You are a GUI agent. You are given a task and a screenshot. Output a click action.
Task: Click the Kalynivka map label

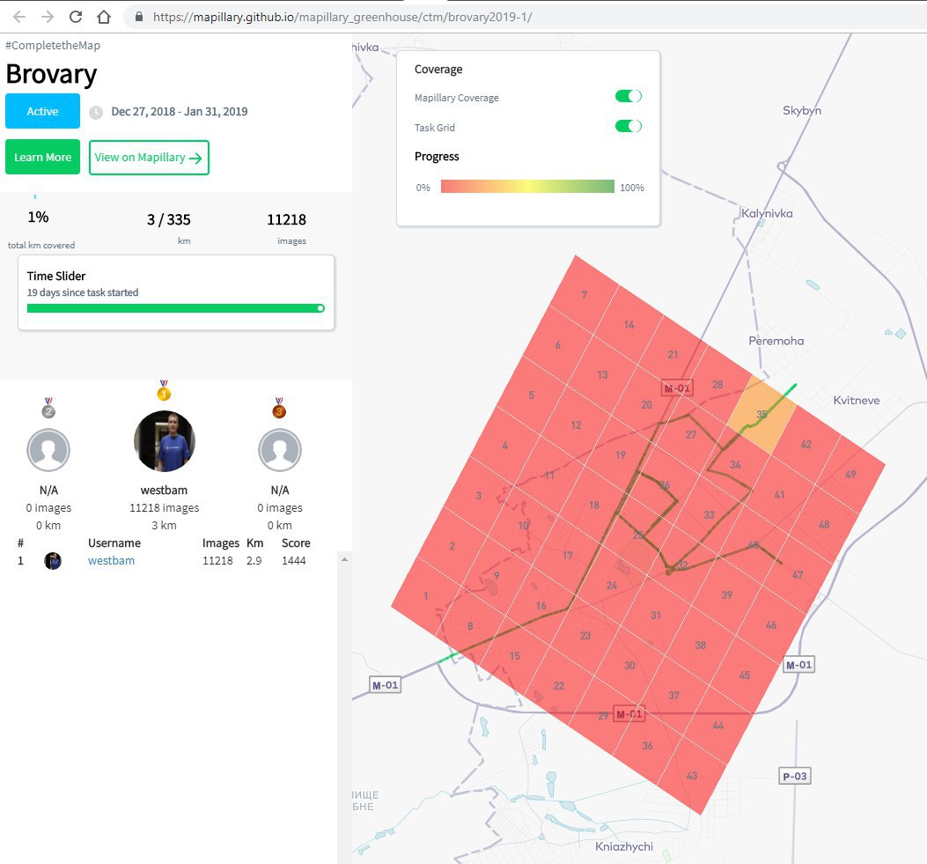coord(767,213)
